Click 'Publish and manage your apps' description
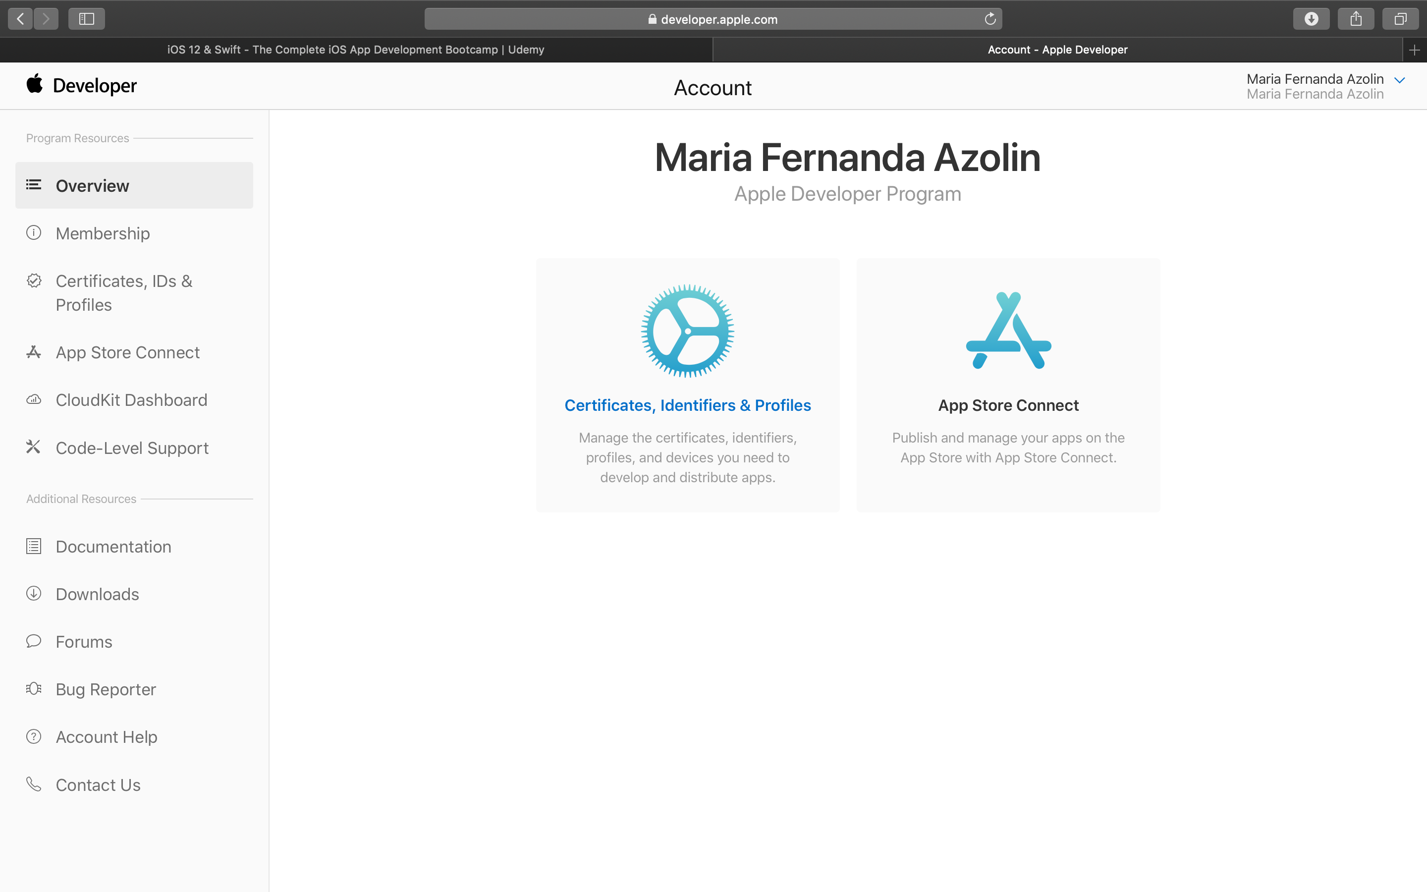The width and height of the screenshot is (1427, 892). (1008, 448)
